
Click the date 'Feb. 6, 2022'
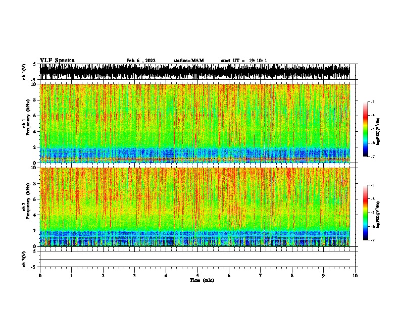141,61
